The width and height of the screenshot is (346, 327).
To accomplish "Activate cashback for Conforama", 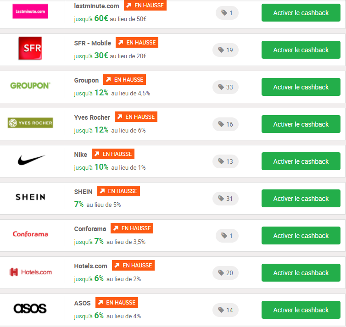I will tap(301, 235).
